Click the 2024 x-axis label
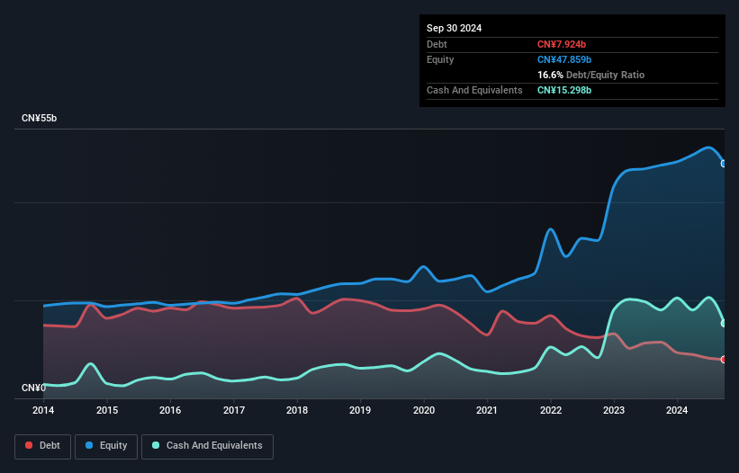 tap(677, 410)
